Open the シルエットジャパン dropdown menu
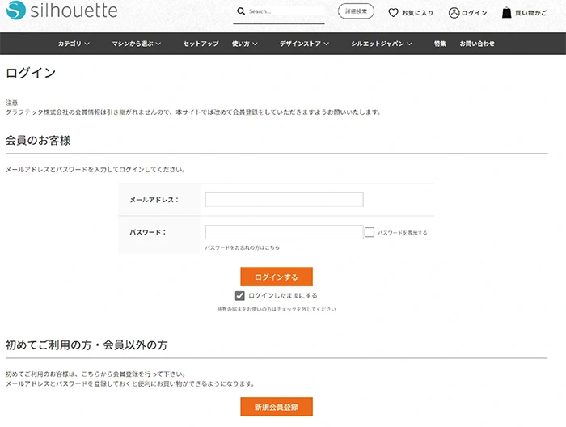The height and width of the screenshot is (427, 566). pyautogui.click(x=382, y=44)
